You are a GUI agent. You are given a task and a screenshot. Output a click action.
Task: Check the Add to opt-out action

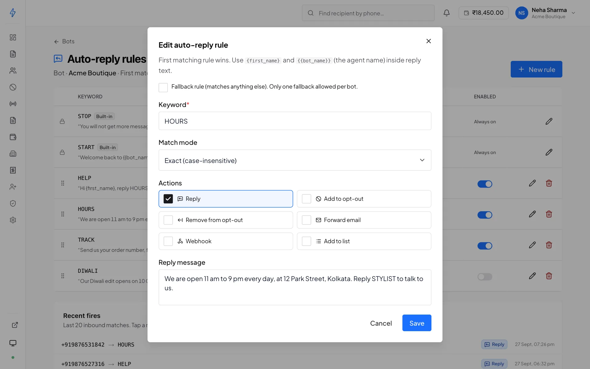pyautogui.click(x=306, y=199)
